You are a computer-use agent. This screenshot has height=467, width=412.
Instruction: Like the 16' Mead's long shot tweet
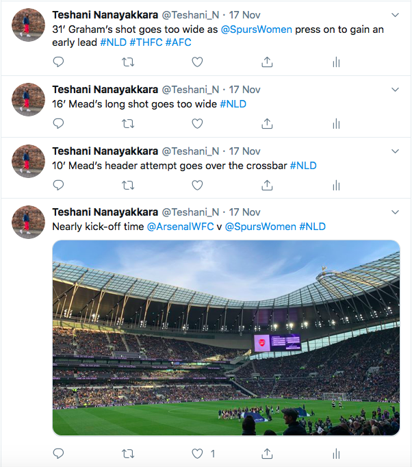[x=197, y=124]
